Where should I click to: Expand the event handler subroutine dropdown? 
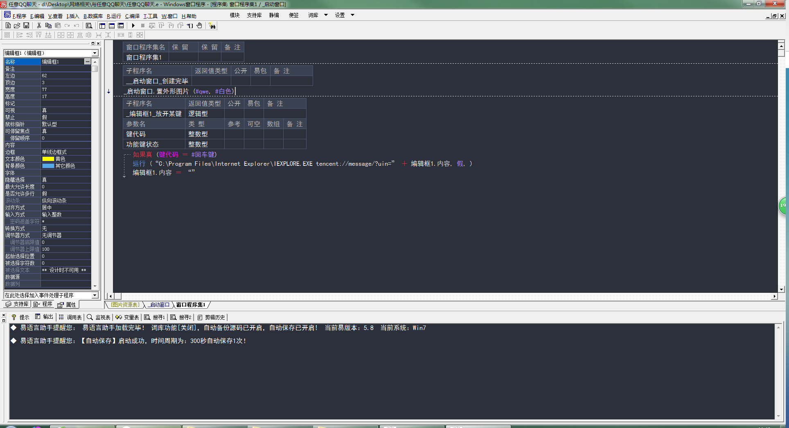[95, 295]
